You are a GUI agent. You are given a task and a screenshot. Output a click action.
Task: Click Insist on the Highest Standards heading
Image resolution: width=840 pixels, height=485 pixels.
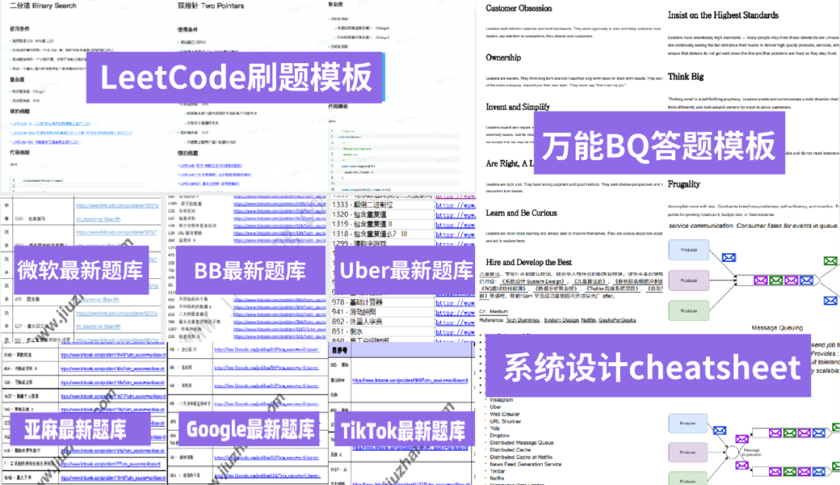(723, 16)
